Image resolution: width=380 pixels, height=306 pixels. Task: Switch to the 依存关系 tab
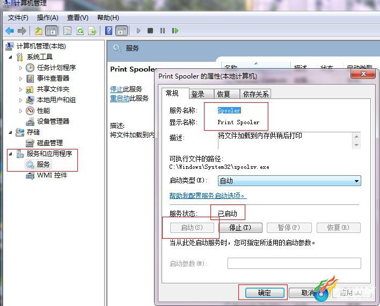255,94
